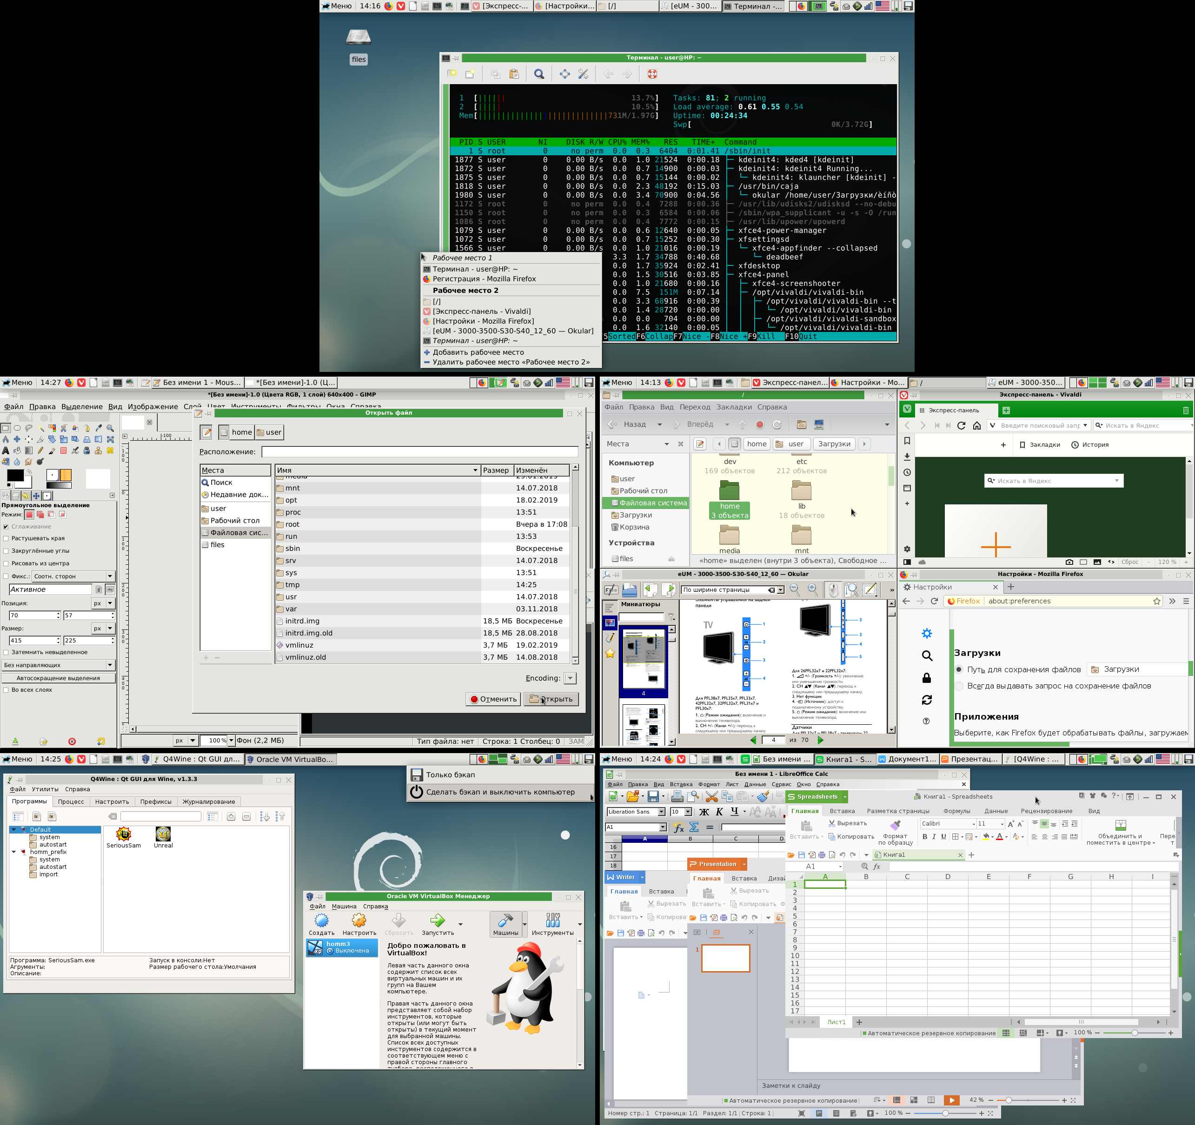Switch to the Префиксы tab in Q4Wine
The height and width of the screenshot is (1125, 1195).
click(156, 802)
